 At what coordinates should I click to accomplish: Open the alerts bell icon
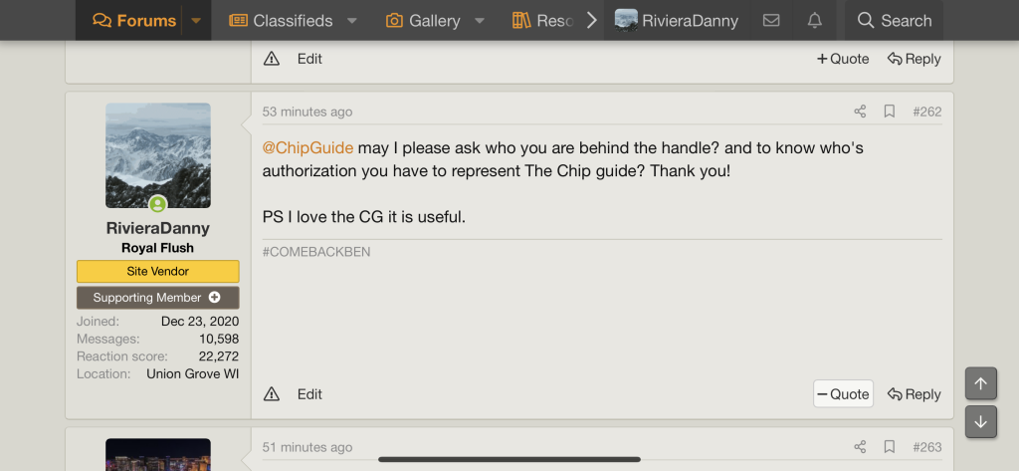(x=815, y=20)
